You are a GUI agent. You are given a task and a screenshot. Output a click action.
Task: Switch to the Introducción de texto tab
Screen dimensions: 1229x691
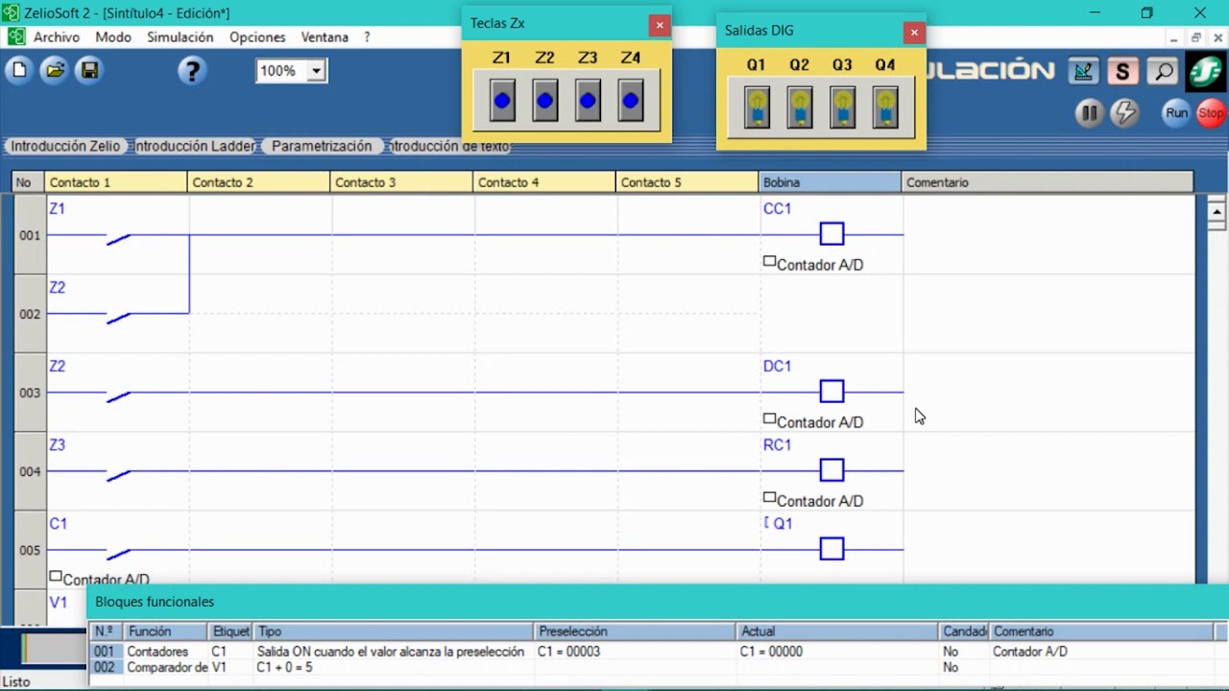click(449, 147)
